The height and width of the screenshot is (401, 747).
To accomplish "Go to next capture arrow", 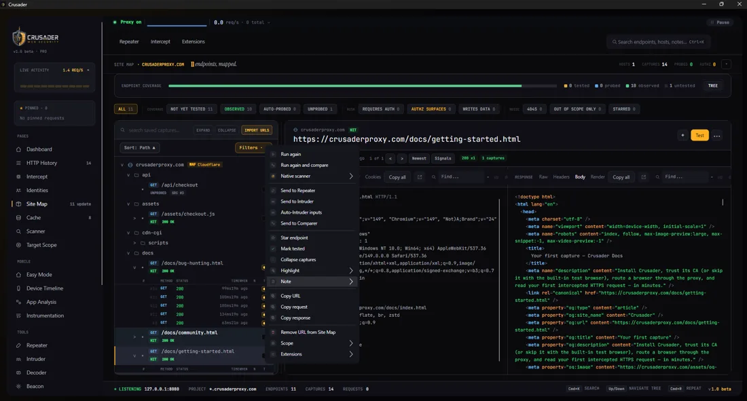I will [x=402, y=158].
